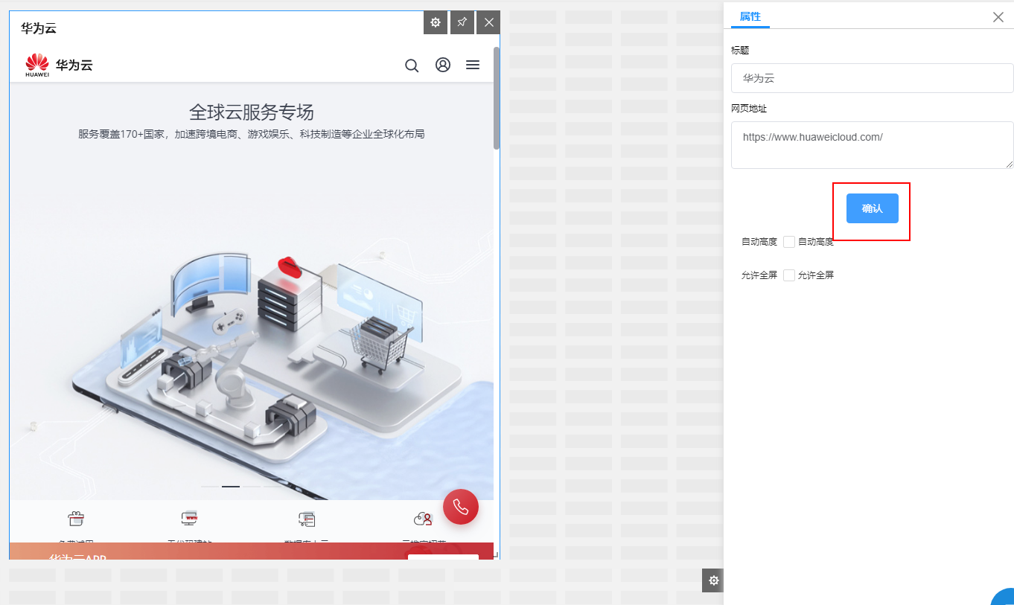Enable the 允许全屏 checkbox
The height and width of the screenshot is (605, 1014).
789,275
